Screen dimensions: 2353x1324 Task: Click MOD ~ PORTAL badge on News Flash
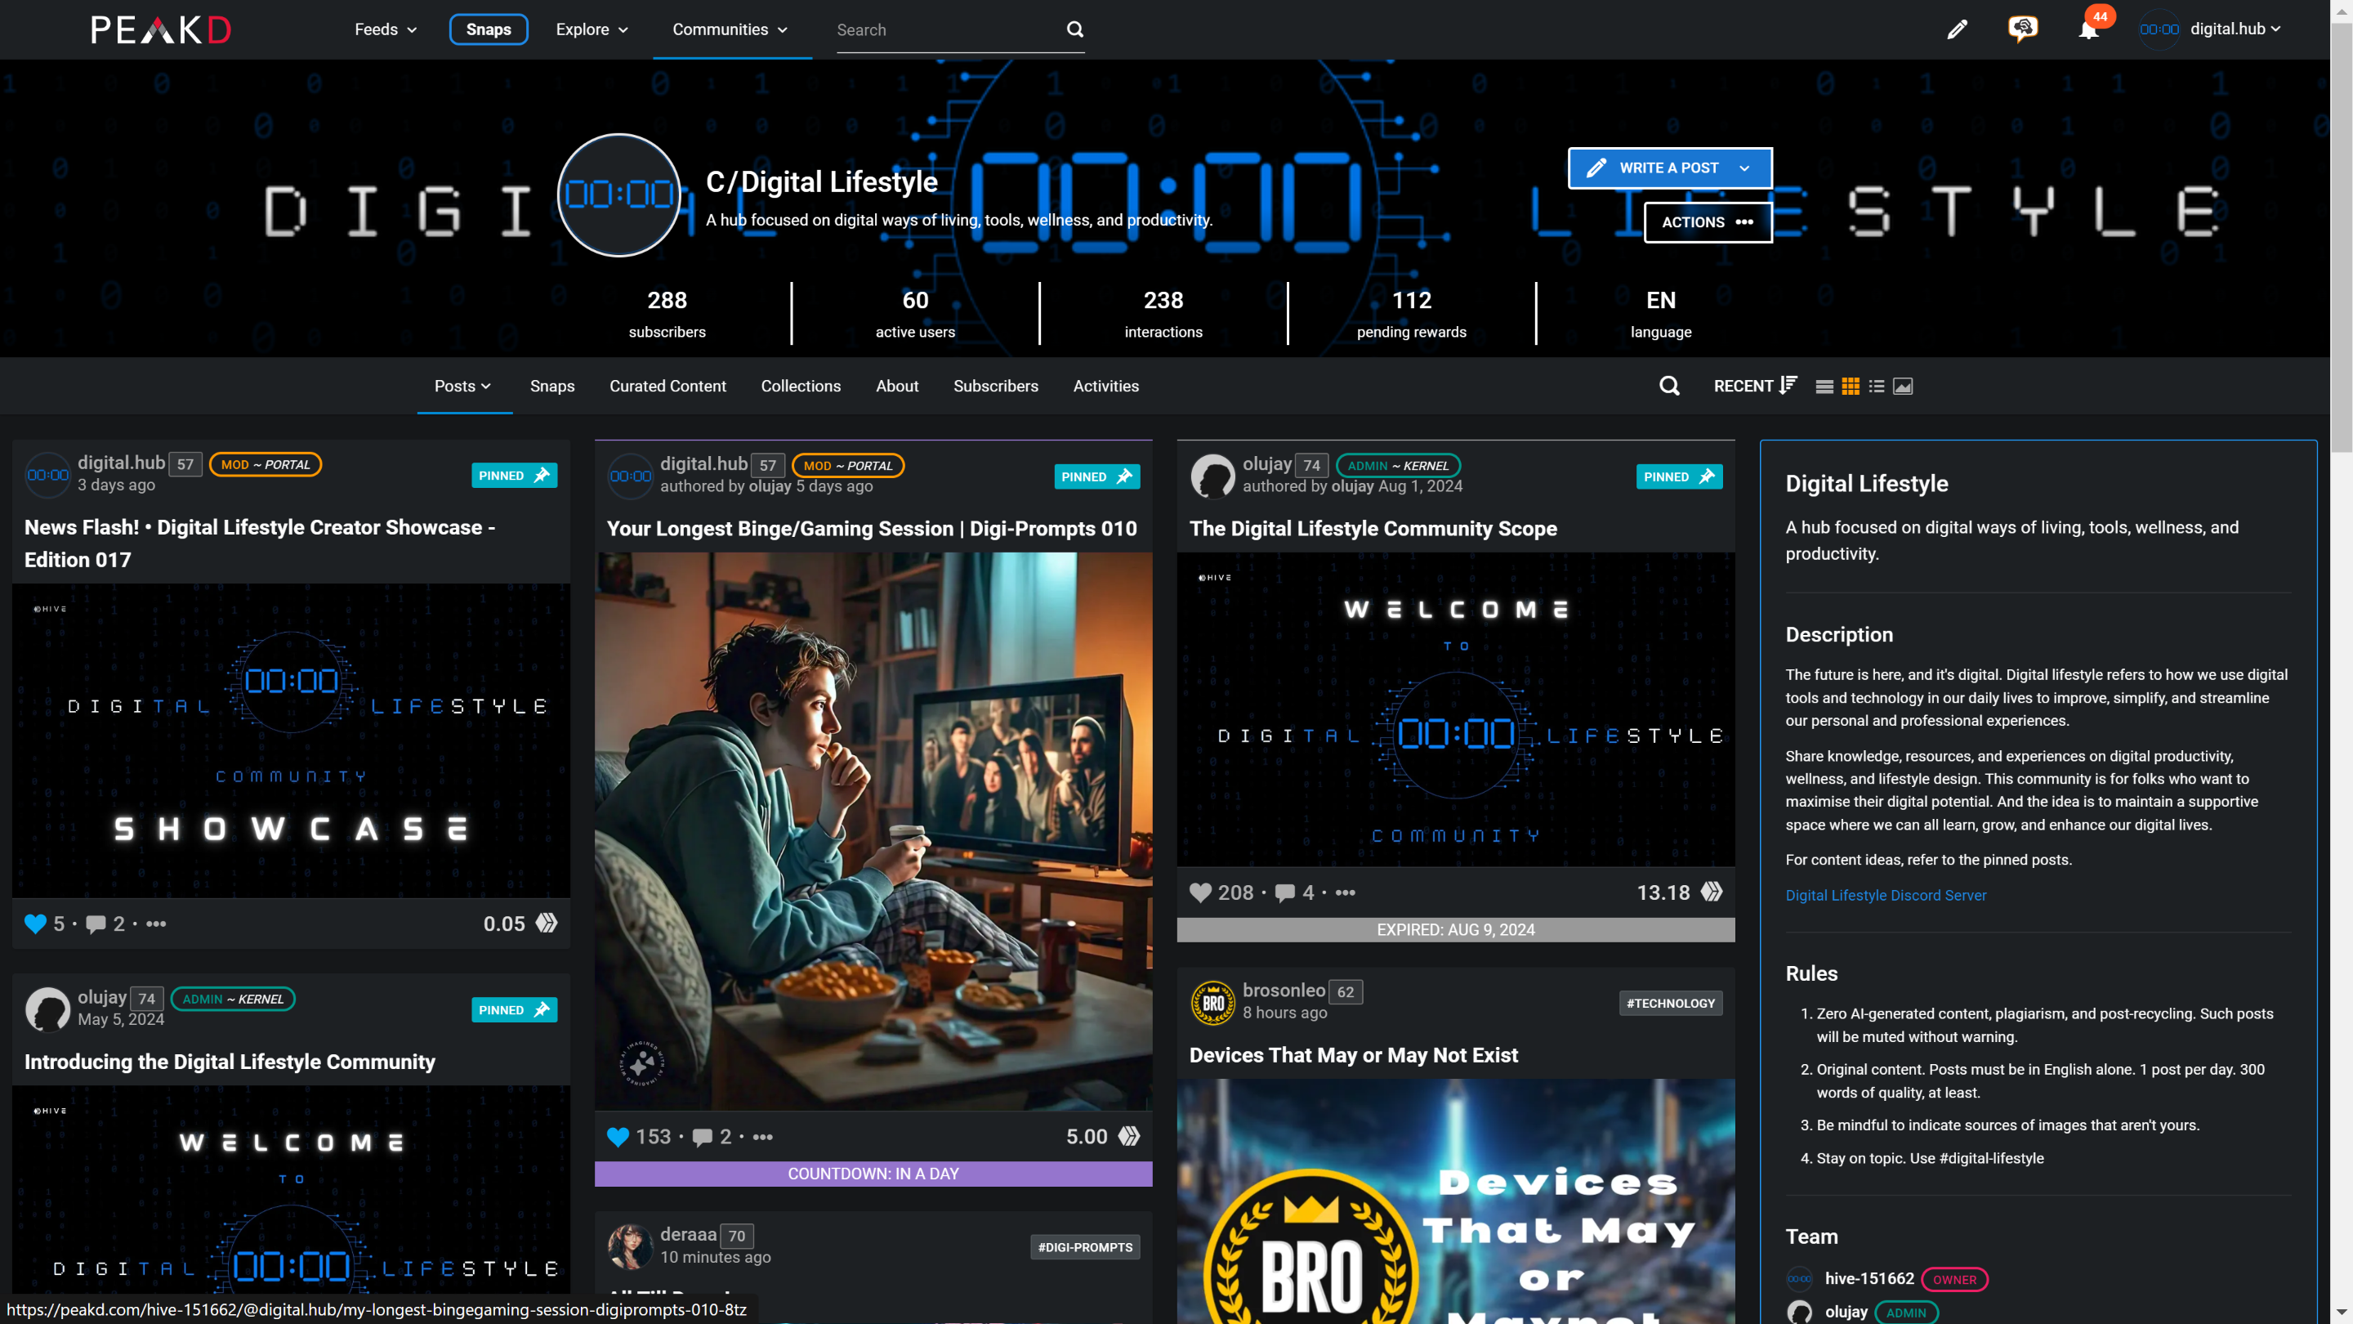click(x=266, y=464)
